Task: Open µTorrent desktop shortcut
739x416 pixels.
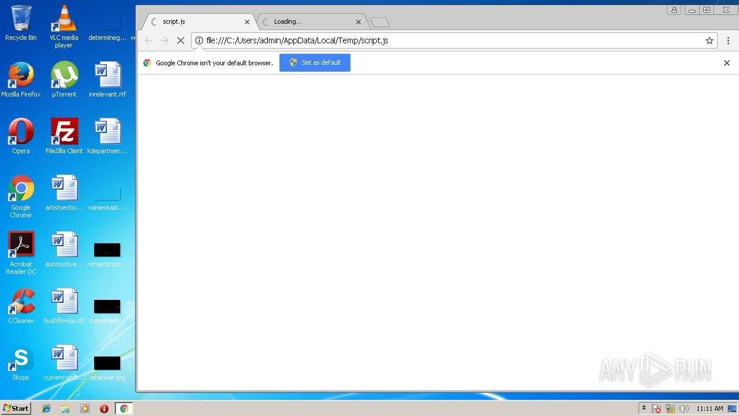Action: [64, 80]
